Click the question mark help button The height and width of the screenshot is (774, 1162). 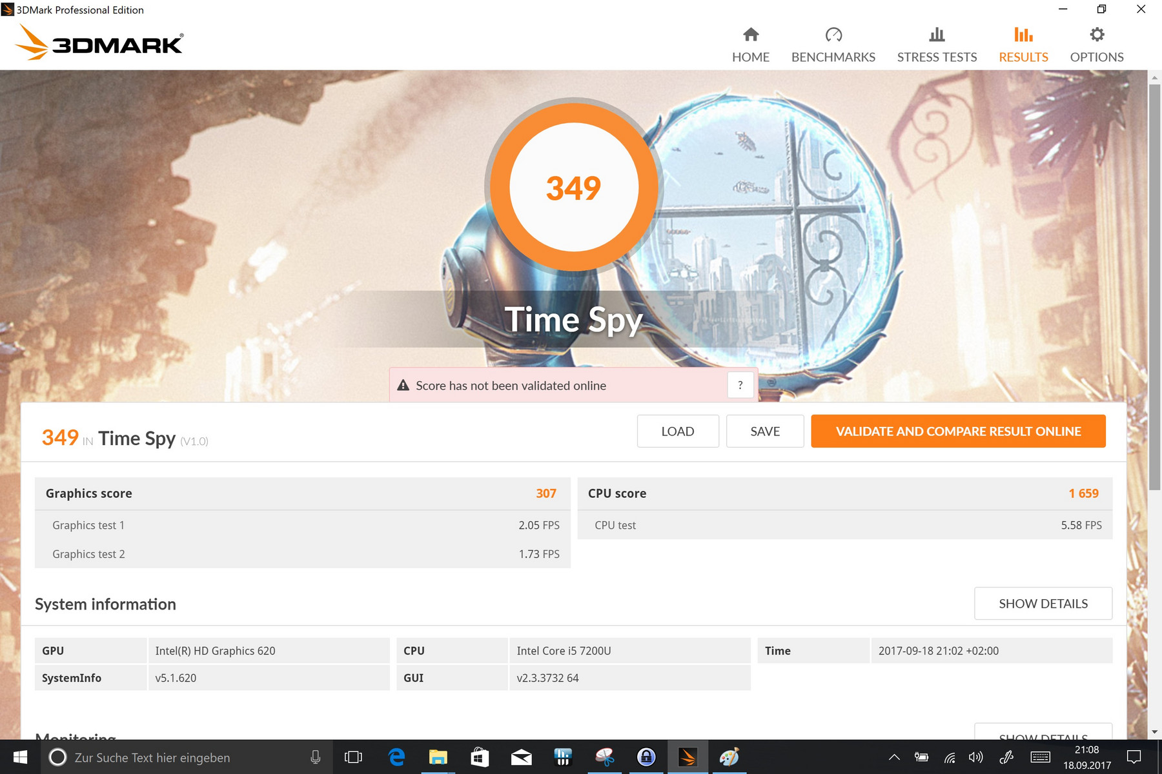pyautogui.click(x=740, y=385)
